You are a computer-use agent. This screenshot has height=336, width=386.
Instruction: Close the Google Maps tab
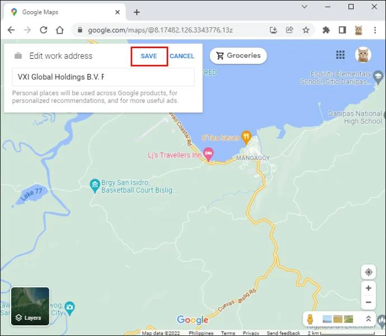click(117, 12)
